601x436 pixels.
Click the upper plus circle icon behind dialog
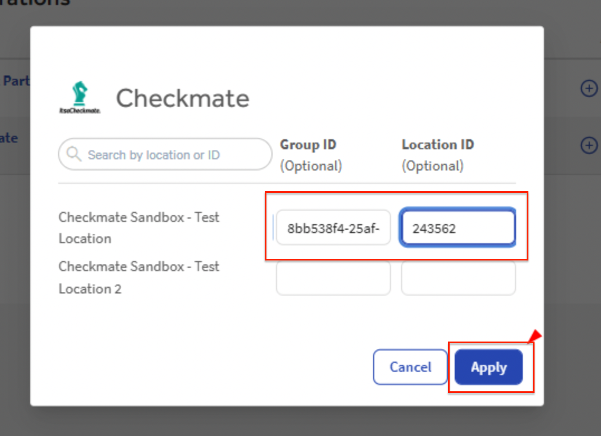tap(589, 88)
